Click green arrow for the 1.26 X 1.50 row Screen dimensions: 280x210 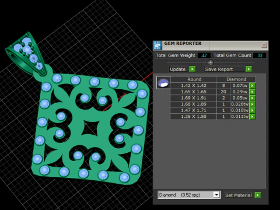[x=253, y=117]
